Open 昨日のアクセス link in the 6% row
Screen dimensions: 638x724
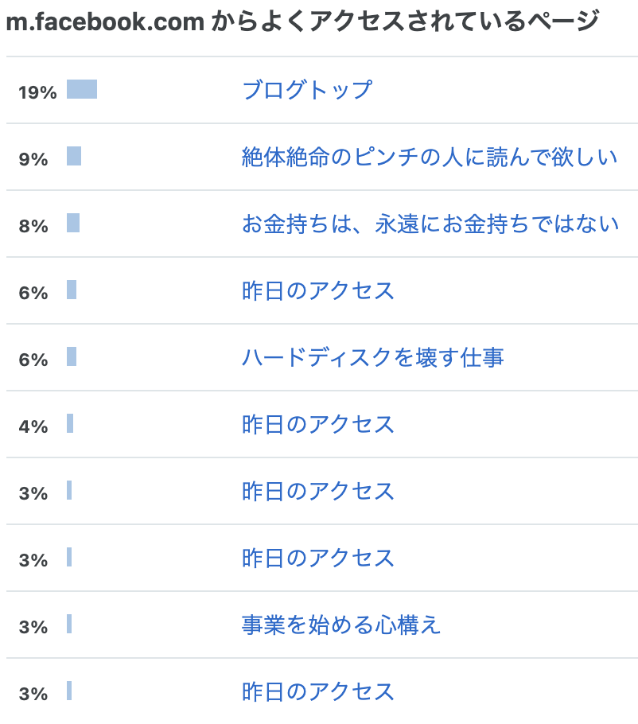pos(318,290)
